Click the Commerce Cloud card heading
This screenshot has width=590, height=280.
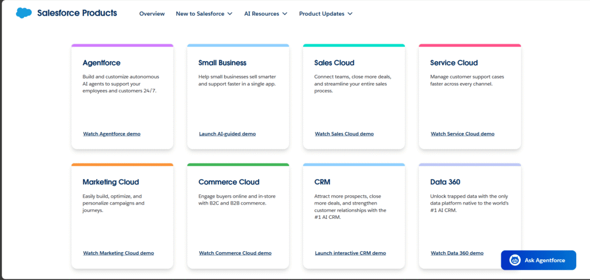point(229,182)
